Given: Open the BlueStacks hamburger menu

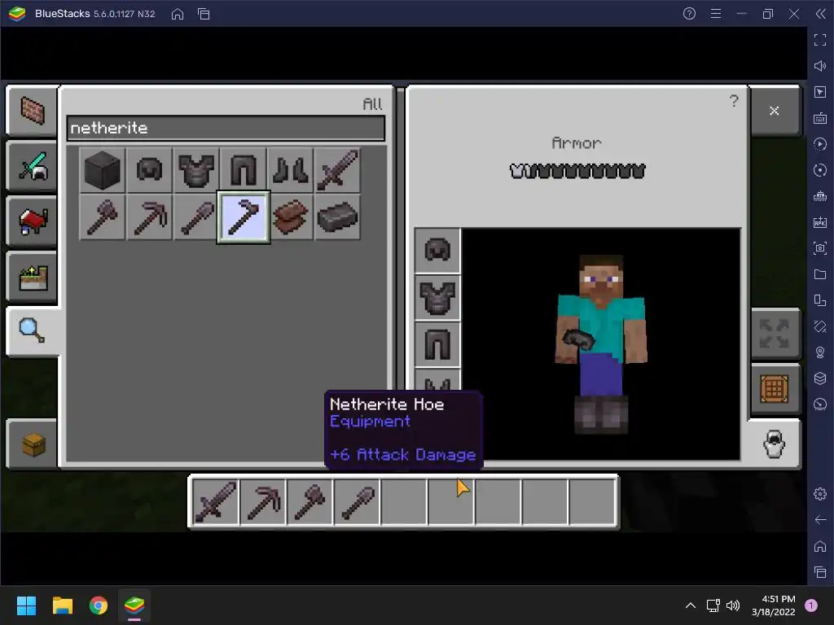Looking at the screenshot, I should (716, 14).
